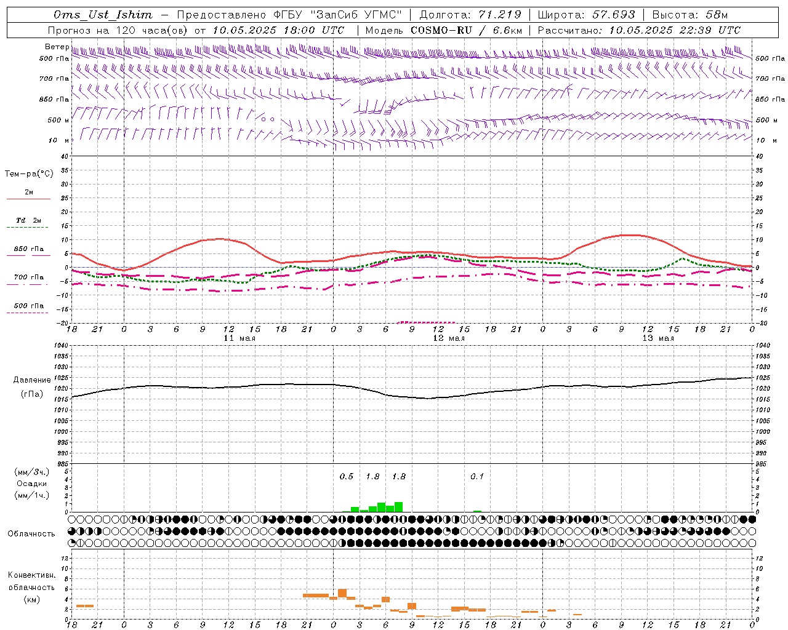Click the Прогноз на 120 часа(ов) text
The image size is (788, 630).
(119, 30)
